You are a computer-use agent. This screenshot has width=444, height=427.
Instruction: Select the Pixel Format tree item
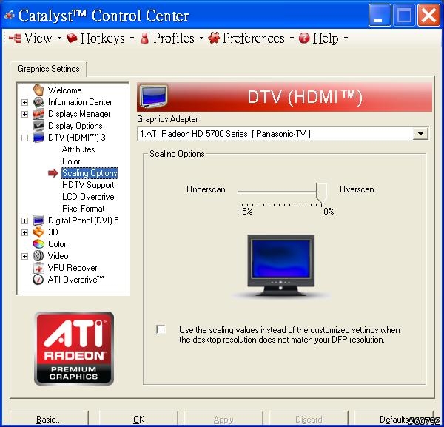[x=83, y=209]
